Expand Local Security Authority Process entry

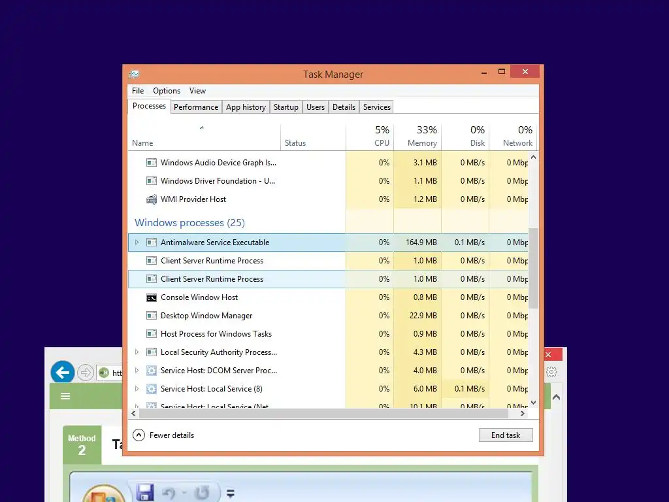[137, 352]
